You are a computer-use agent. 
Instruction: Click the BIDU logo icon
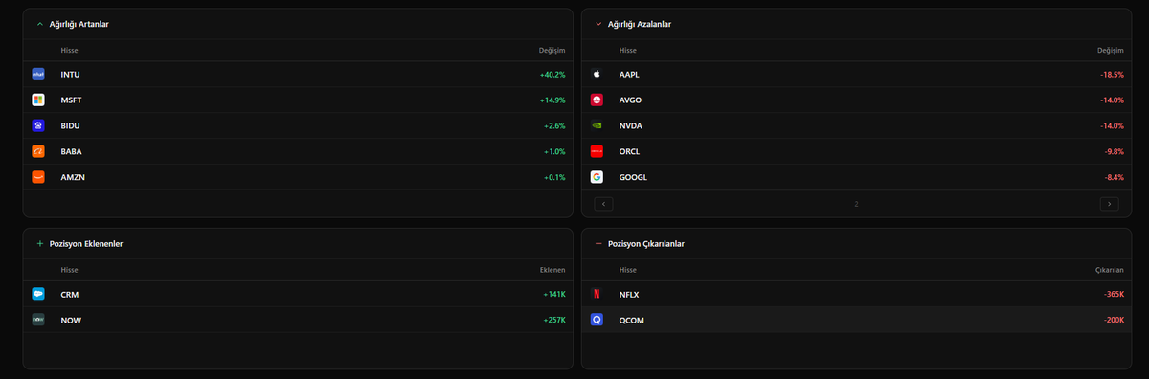click(x=38, y=125)
